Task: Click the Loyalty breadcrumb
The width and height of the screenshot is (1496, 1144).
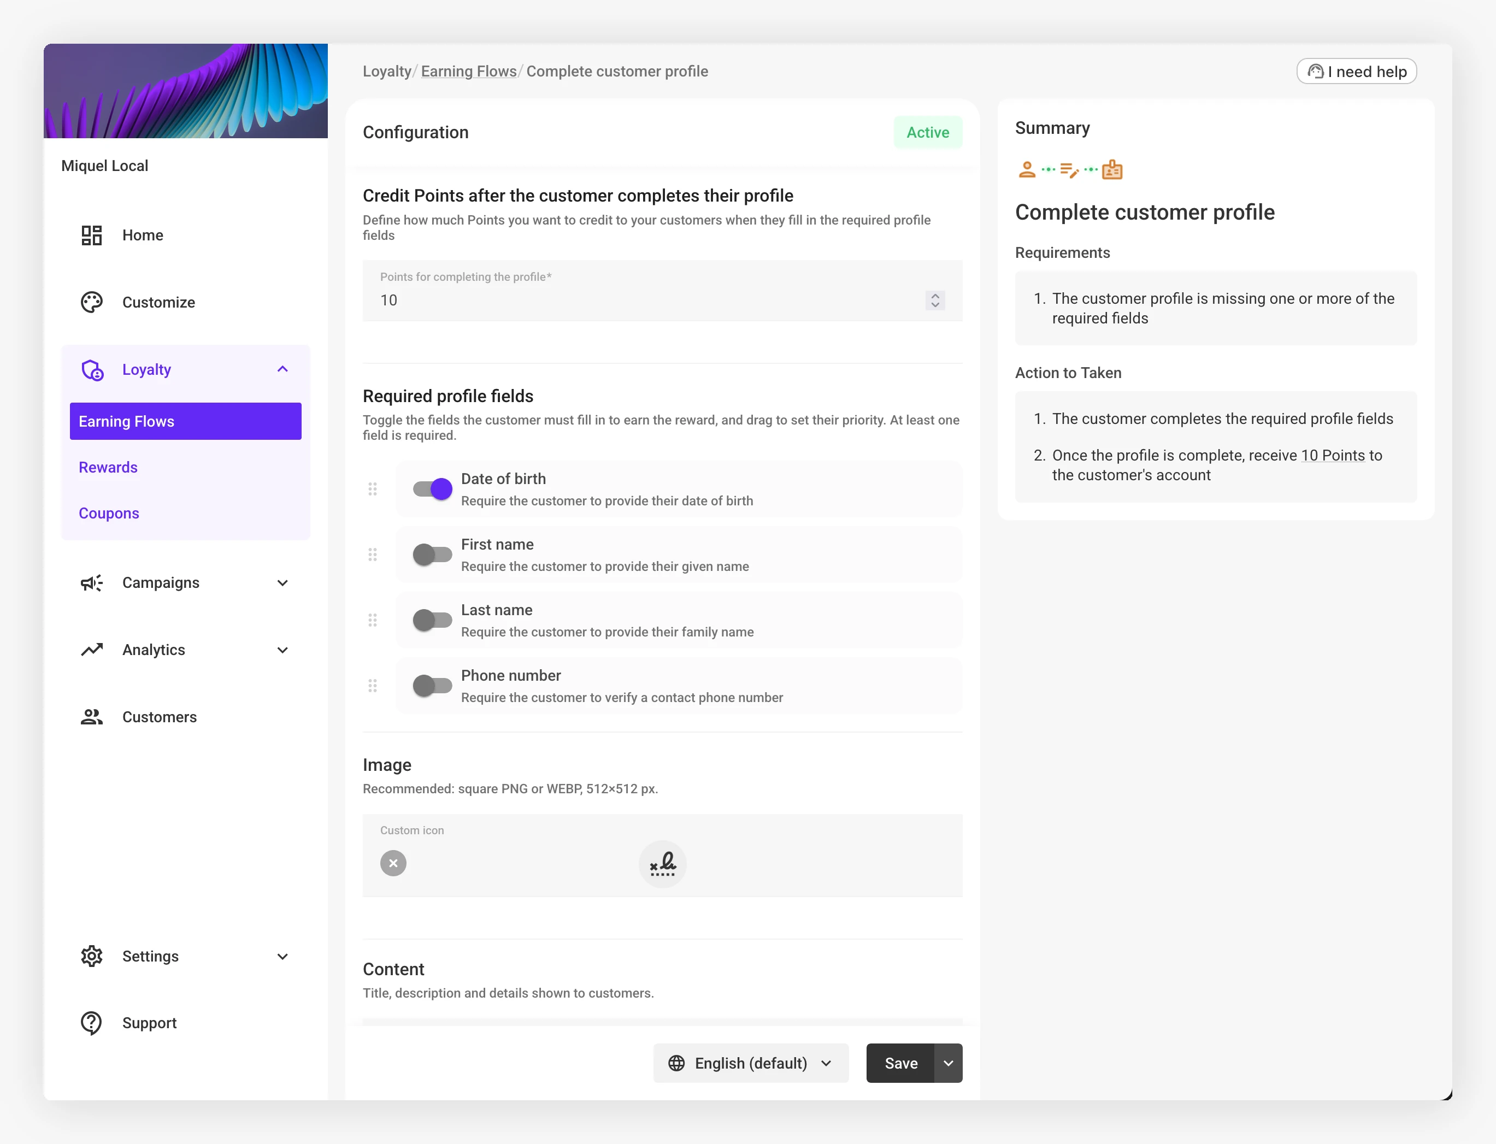Action: pos(387,72)
